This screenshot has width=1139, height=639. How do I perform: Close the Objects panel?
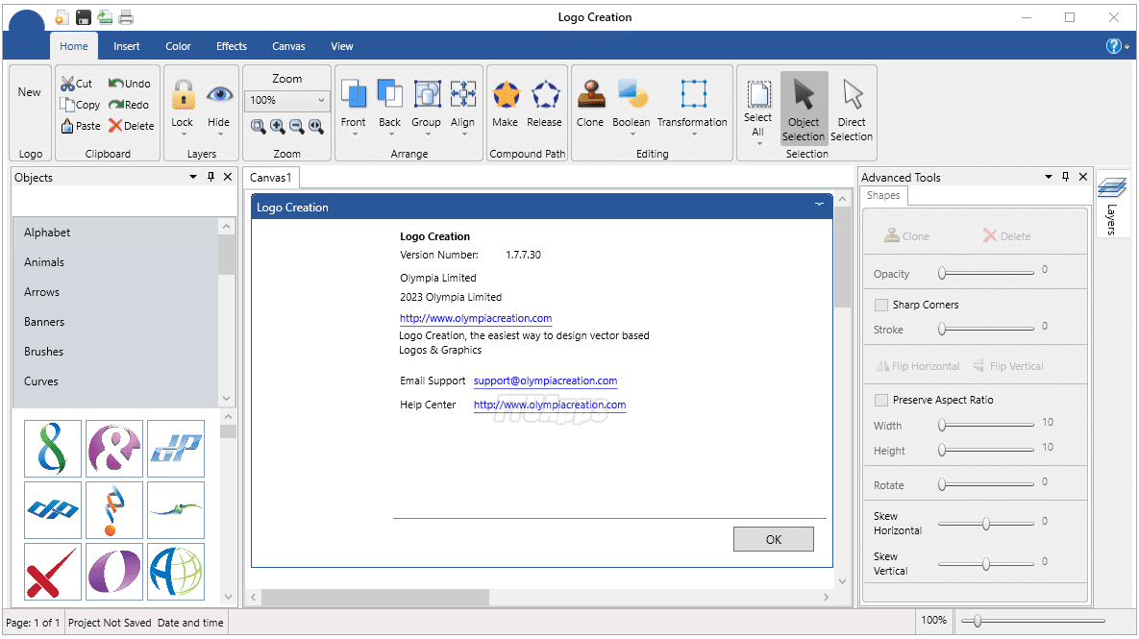tap(228, 177)
